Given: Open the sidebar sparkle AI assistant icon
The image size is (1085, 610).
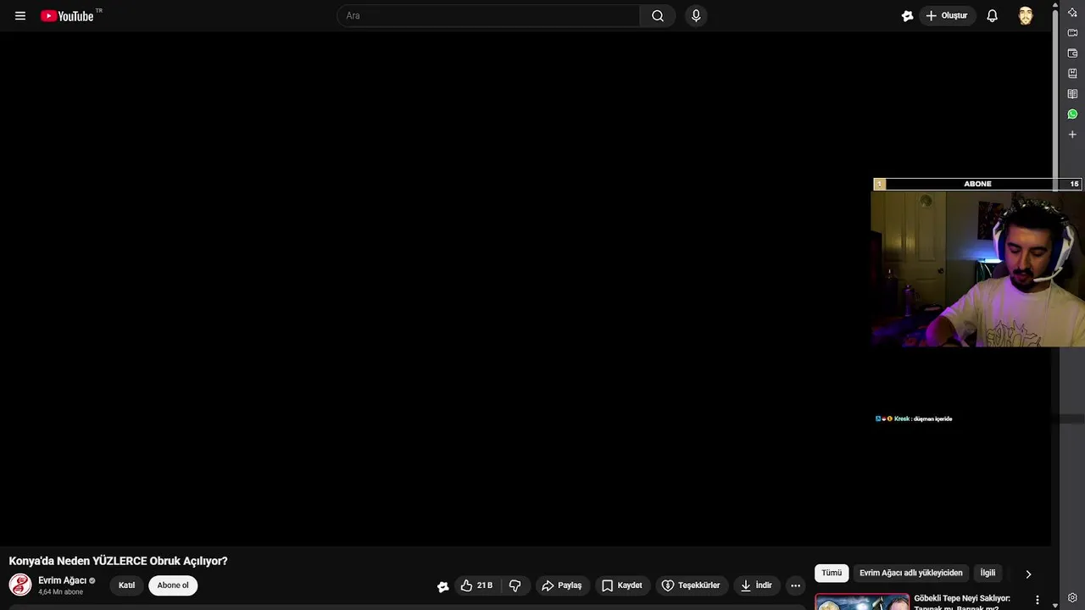Looking at the screenshot, I should pos(1072,12).
